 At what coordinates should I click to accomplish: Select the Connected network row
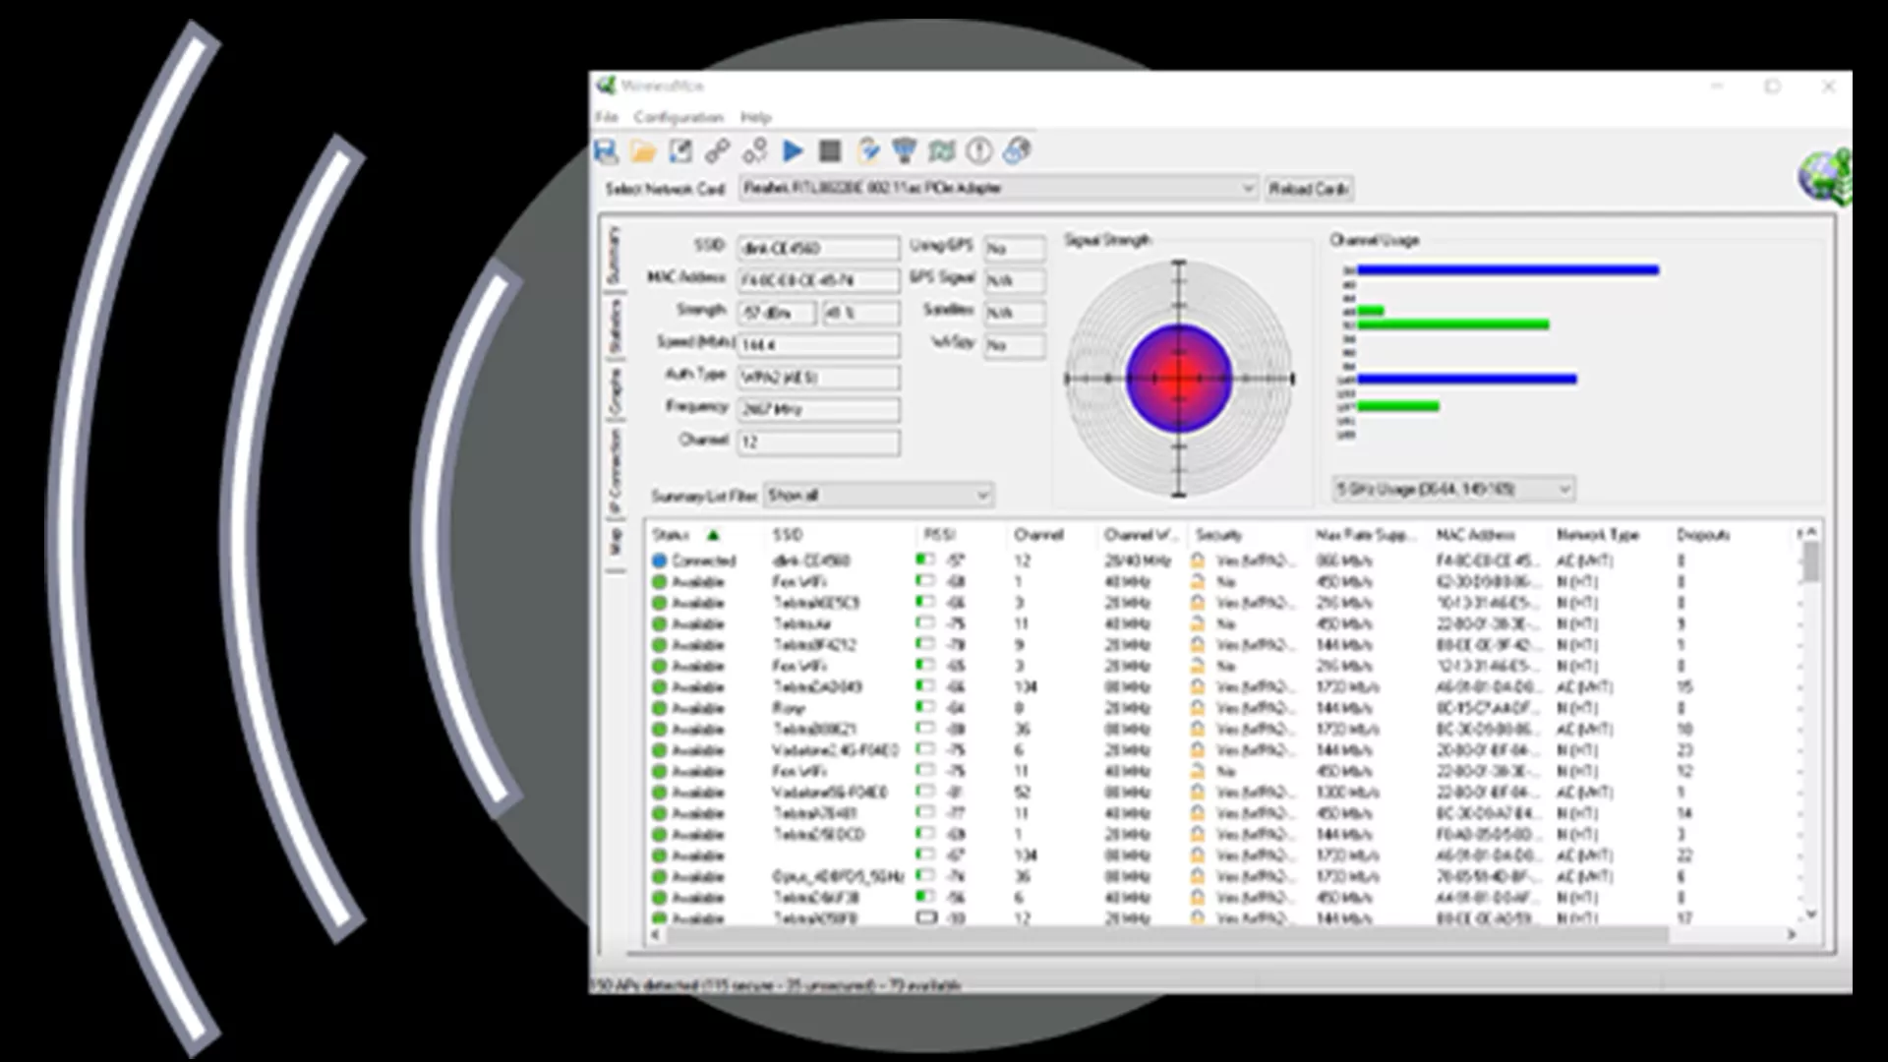704,560
